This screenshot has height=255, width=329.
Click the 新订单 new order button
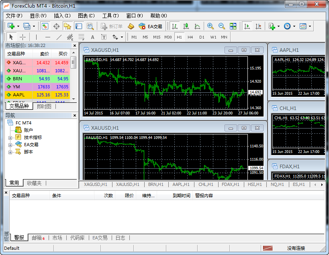[111, 26]
